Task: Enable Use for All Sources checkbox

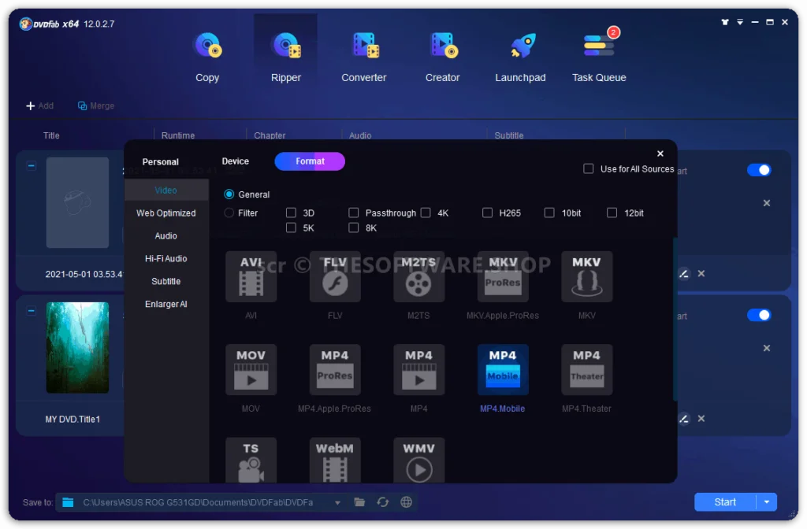Action: pyautogui.click(x=588, y=168)
